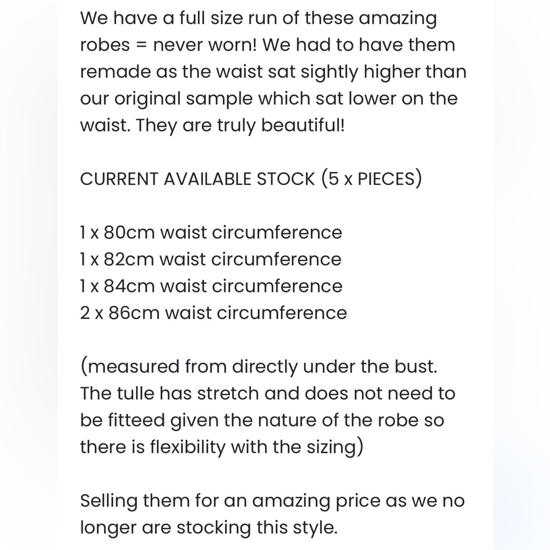Click the 'CURRENT AVAILABLE STOCK (5 x PIECES)' heading

[x=251, y=179]
